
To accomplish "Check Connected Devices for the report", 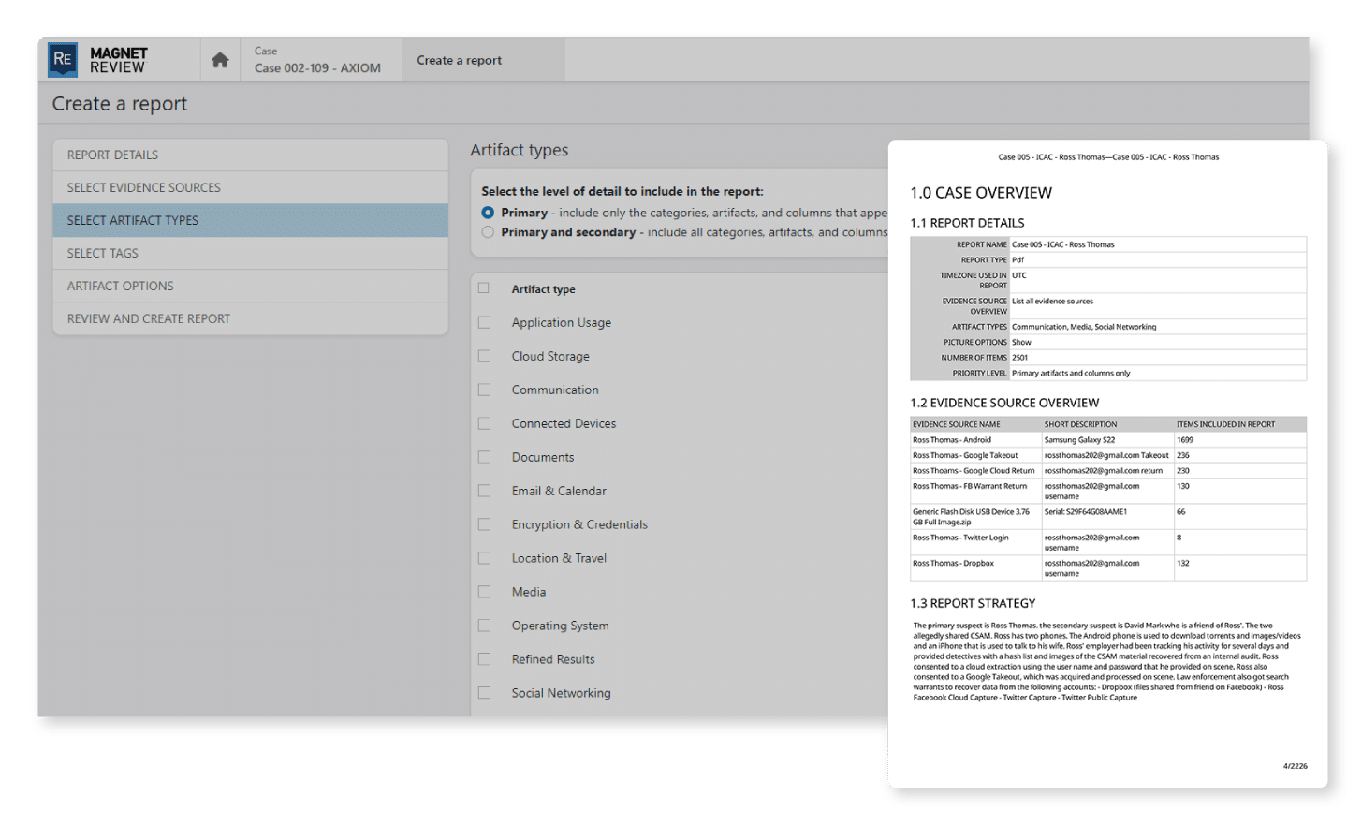I will [x=484, y=423].
